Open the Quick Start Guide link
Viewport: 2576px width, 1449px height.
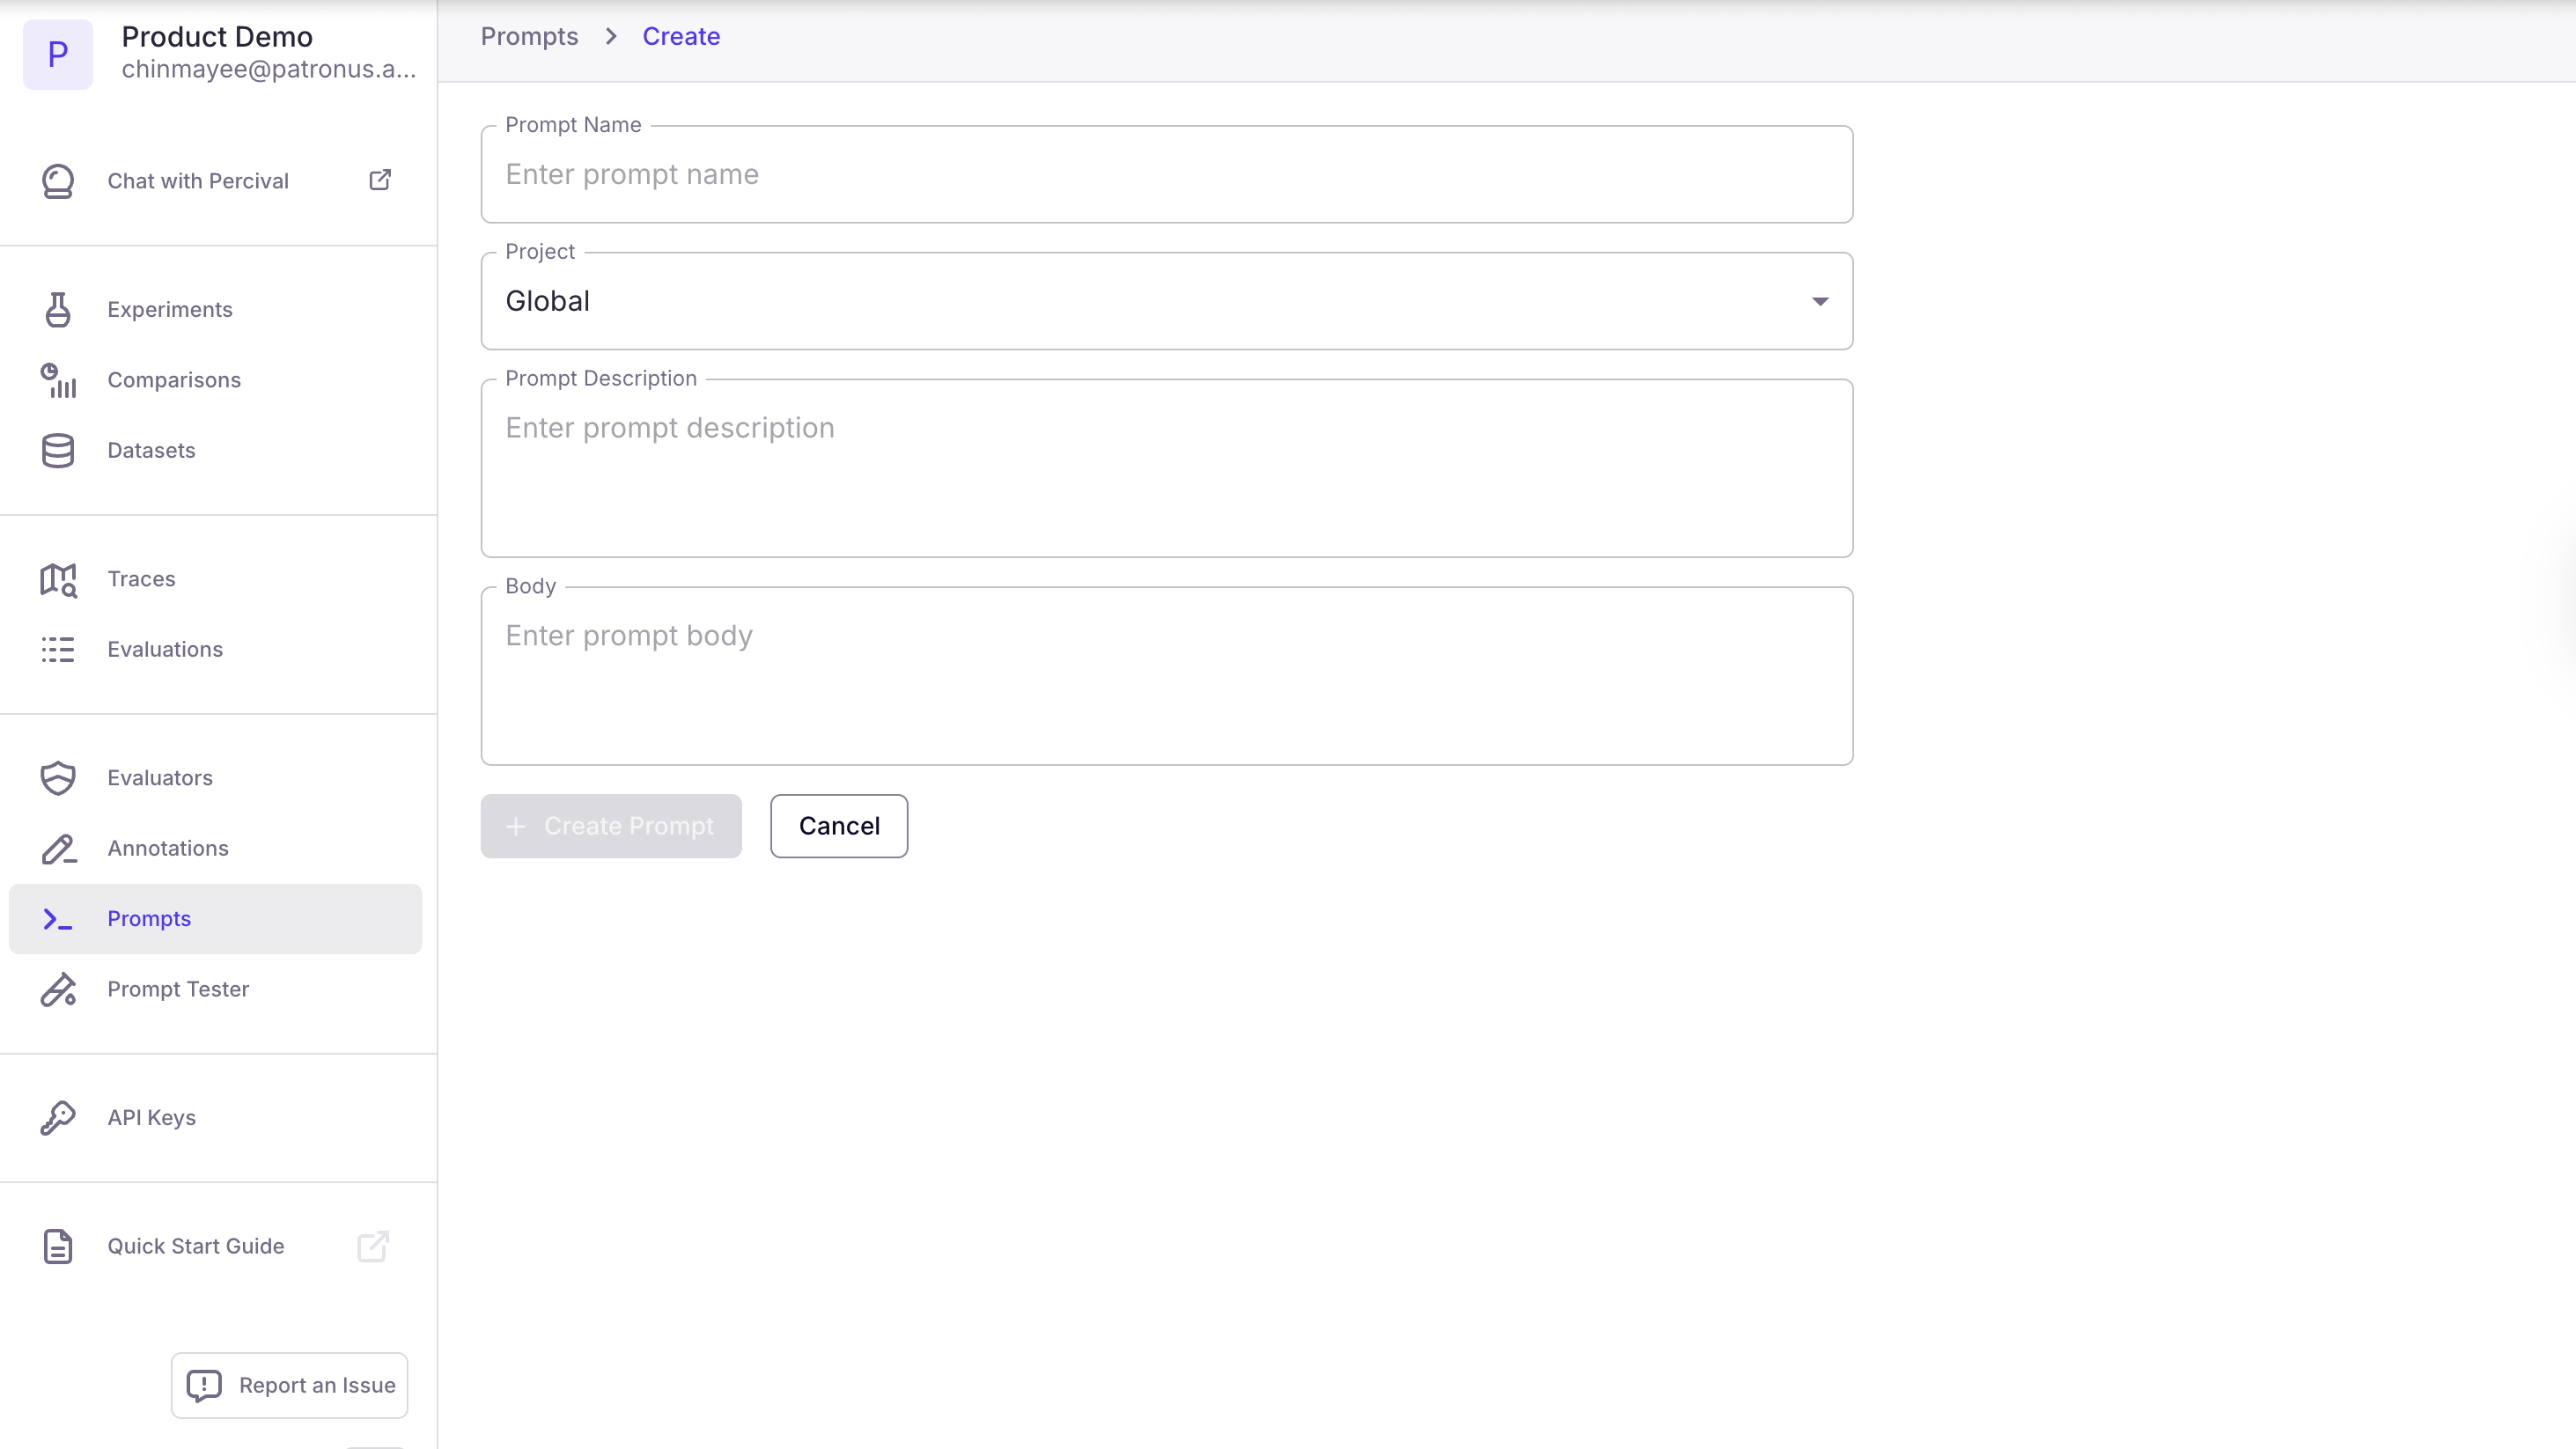click(215, 1246)
